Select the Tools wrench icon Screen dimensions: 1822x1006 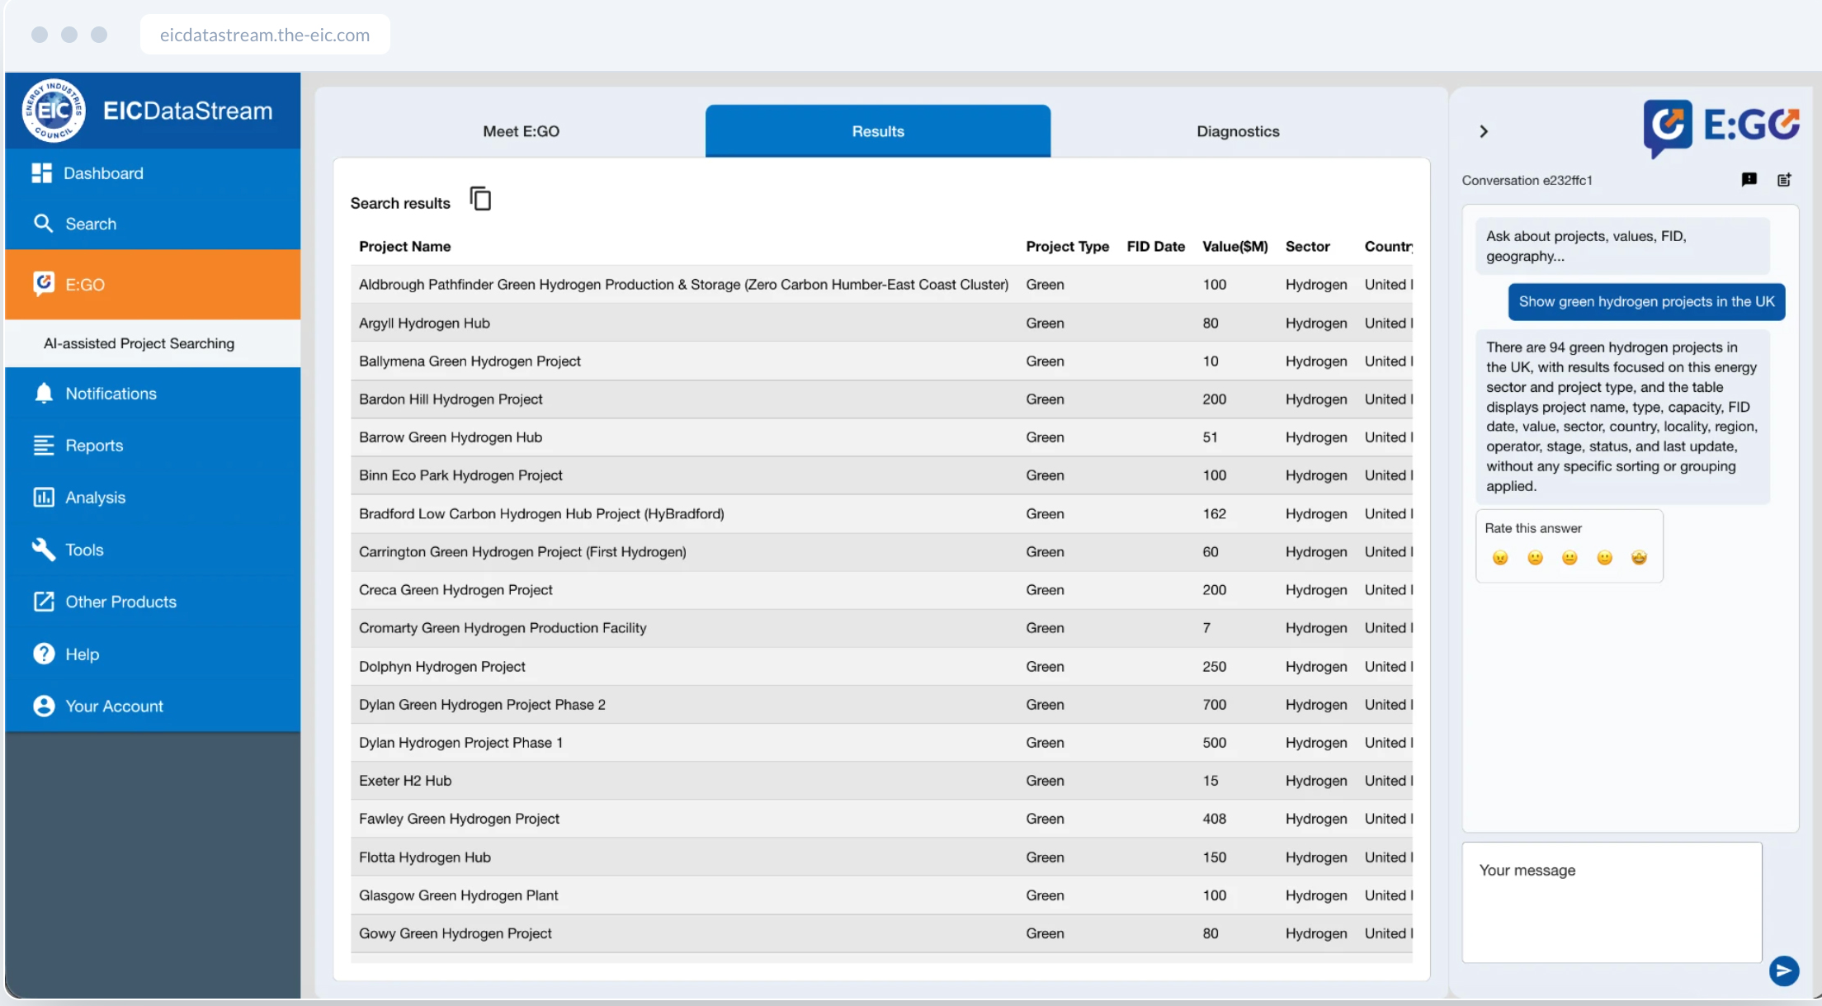click(44, 550)
